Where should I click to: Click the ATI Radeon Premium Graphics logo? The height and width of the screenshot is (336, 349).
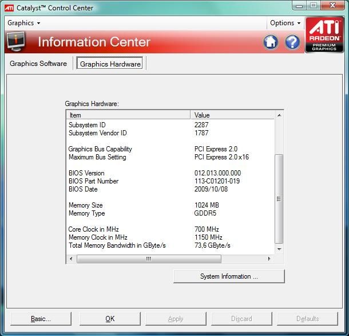pyautogui.click(x=324, y=34)
